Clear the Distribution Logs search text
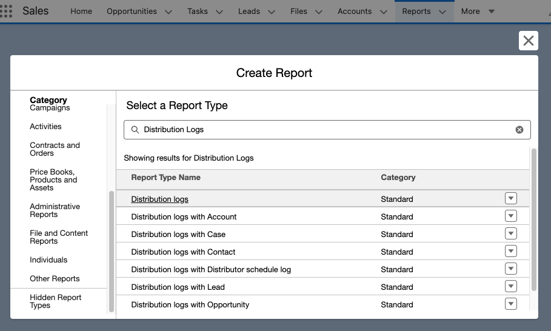 519,130
